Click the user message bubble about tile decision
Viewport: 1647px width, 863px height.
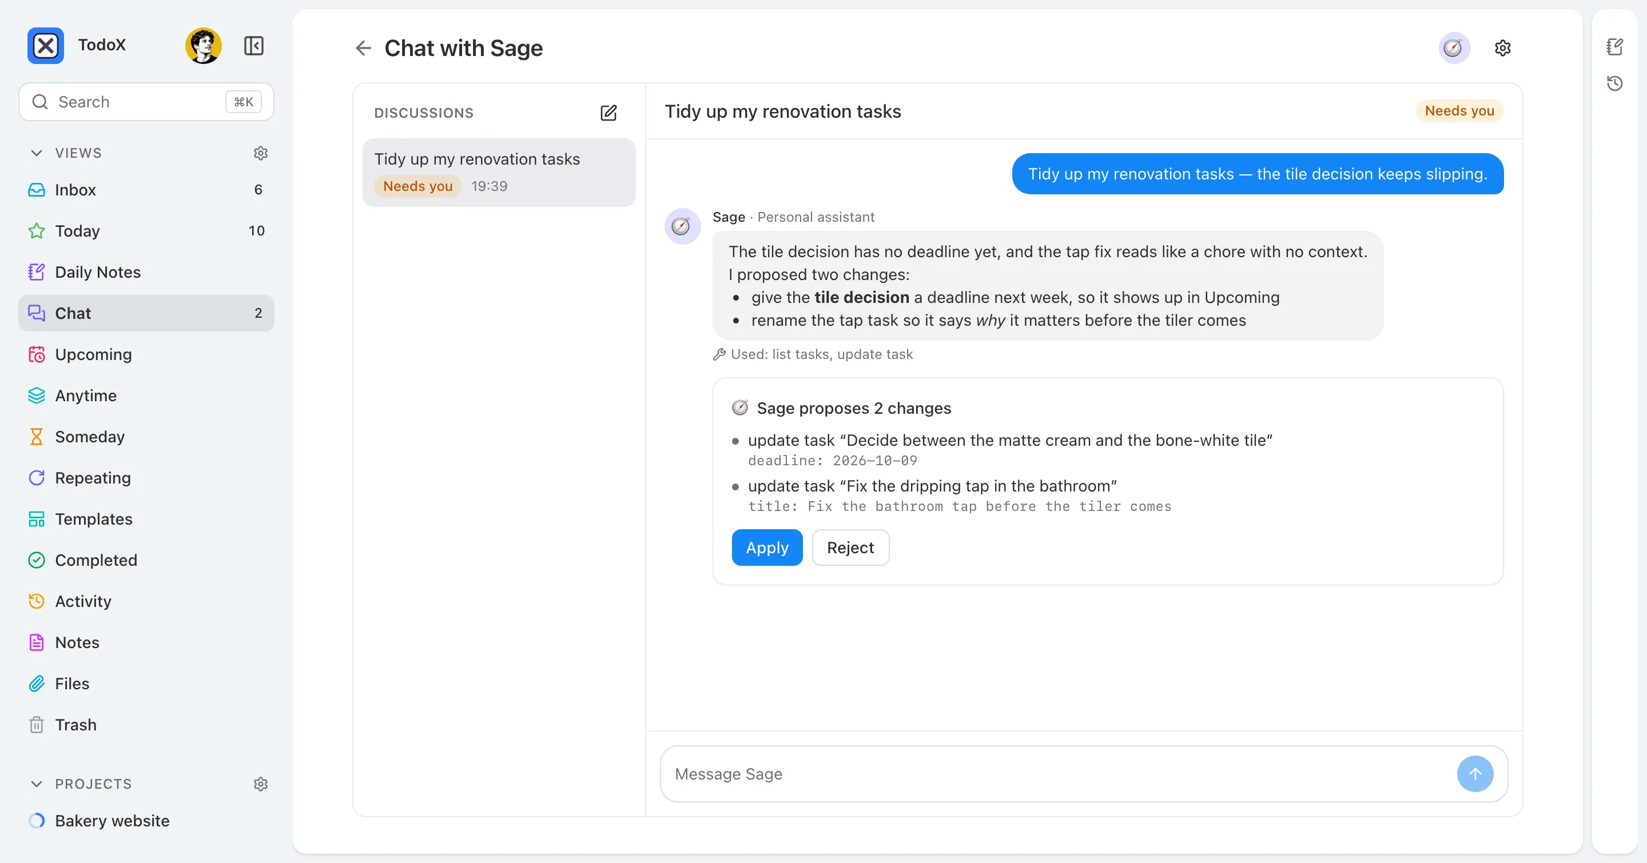(x=1258, y=174)
